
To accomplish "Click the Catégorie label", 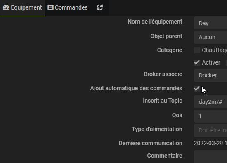I will point(170,50).
